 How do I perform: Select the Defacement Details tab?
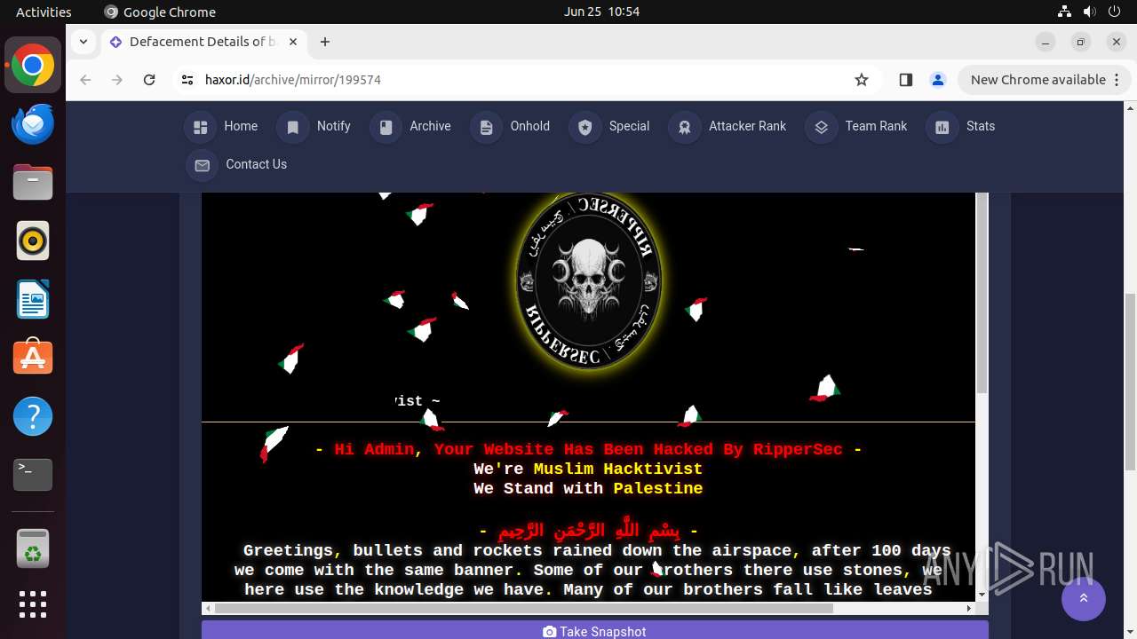pyautogui.click(x=203, y=42)
